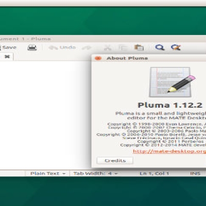
Task: Open Find with the magnifier icon
Action: click(x=160, y=47)
